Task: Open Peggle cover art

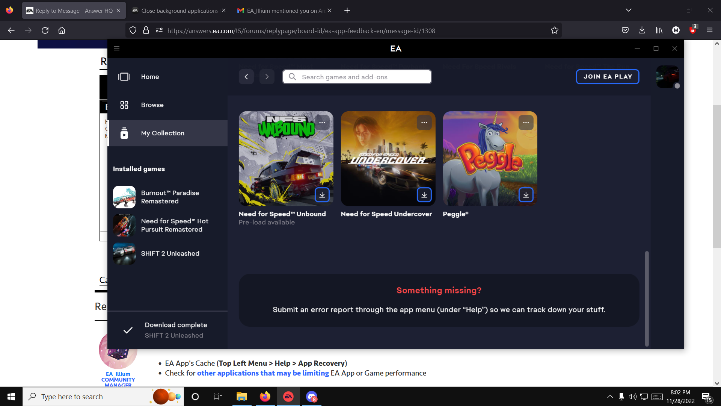Action: [490, 158]
